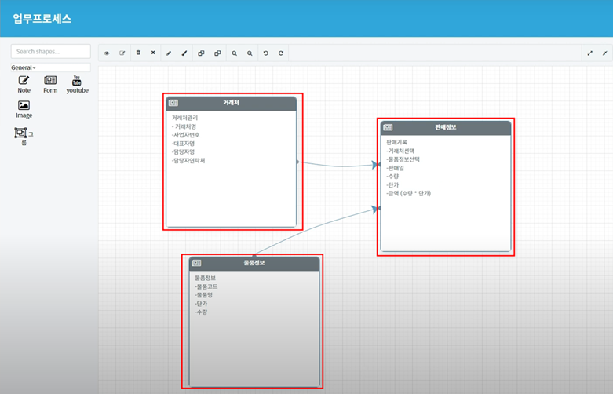Click '-단가' in the 물품정보 node
Image resolution: width=613 pixels, height=394 pixels.
pyautogui.click(x=202, y=304)
